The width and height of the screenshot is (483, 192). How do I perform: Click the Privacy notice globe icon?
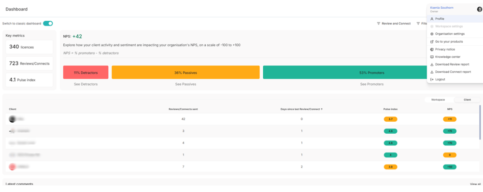432,49
